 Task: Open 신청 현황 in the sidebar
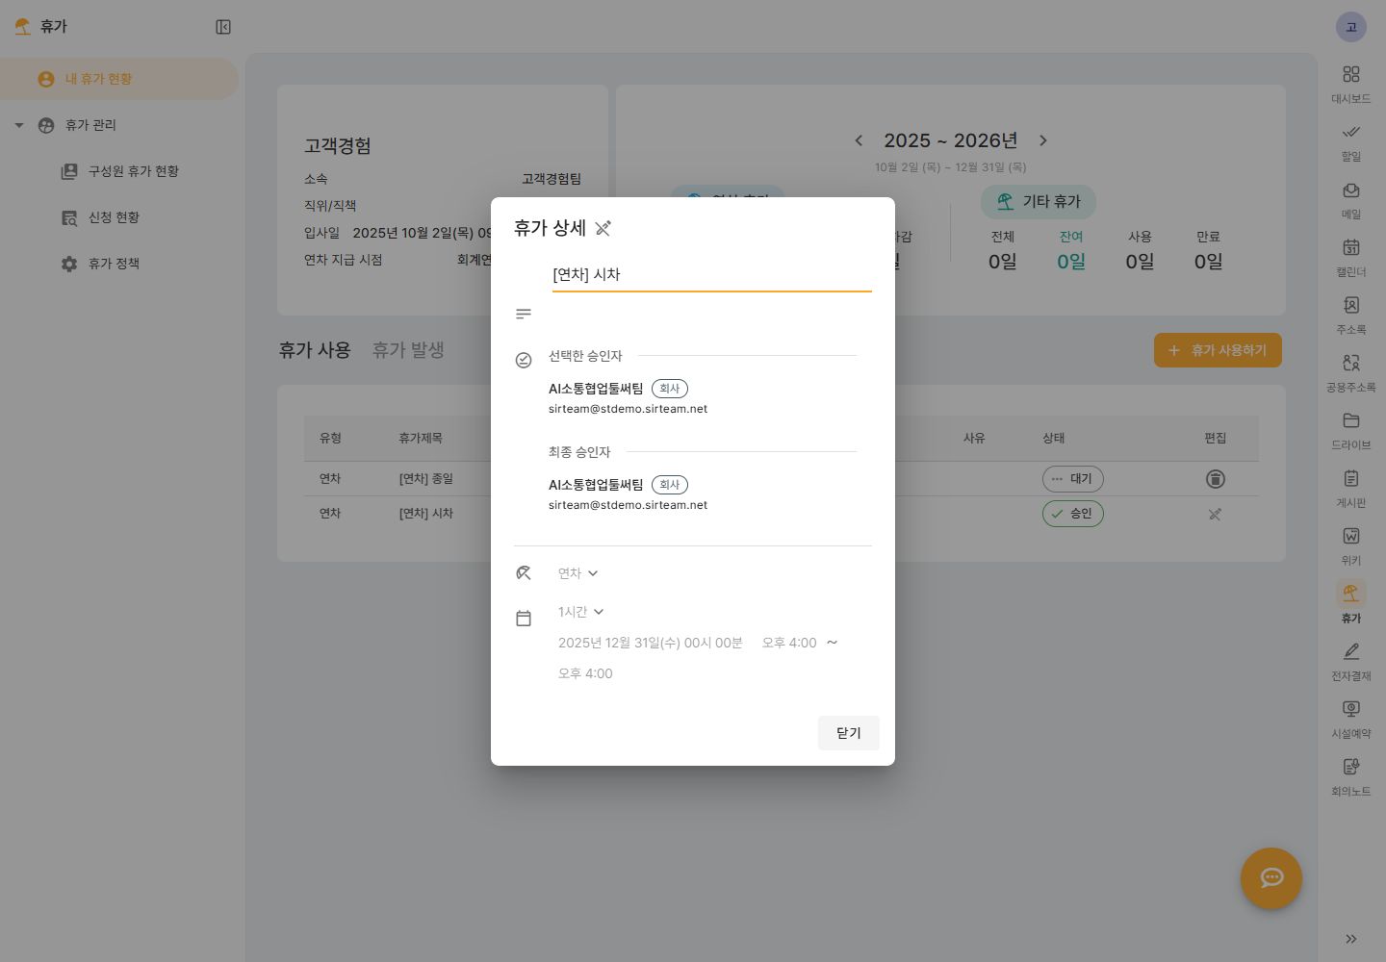click(x=114, y=217)
